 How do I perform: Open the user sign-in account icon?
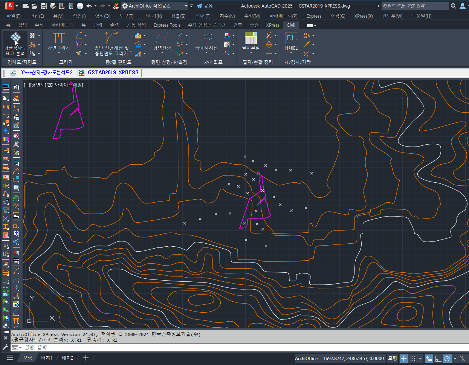pos(463,6)
